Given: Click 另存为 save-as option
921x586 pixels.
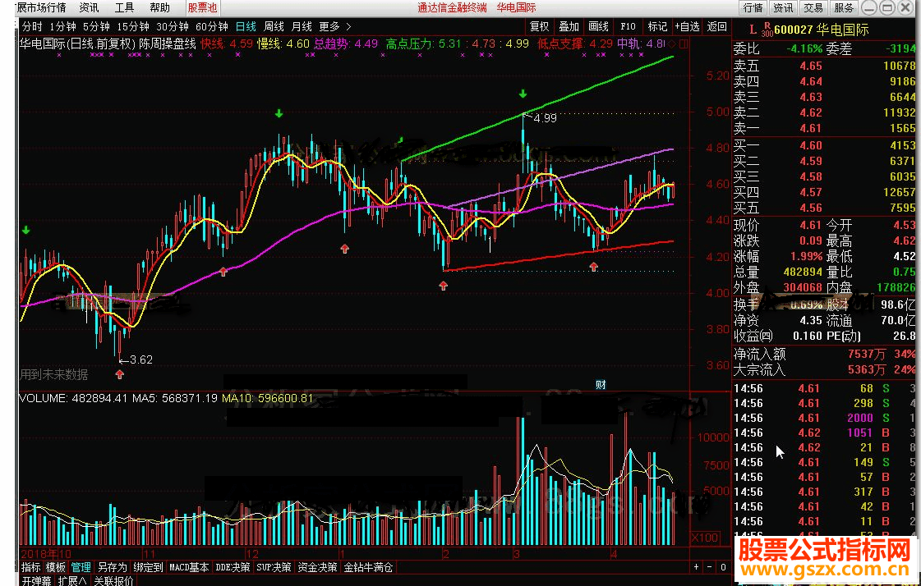Looking at the screenshot, I should tap(113, 567).
